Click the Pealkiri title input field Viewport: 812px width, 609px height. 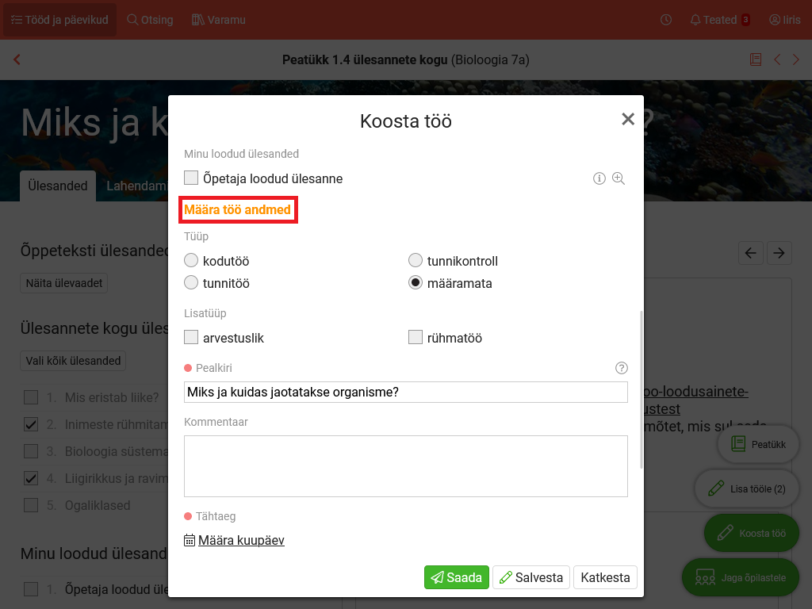(405, 393)
